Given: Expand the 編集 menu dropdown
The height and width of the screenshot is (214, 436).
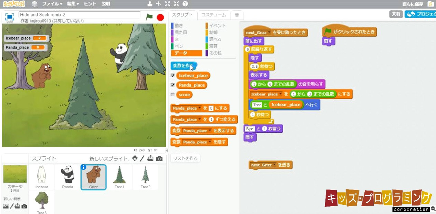Looking at the screenshot, I should point(73,4).
